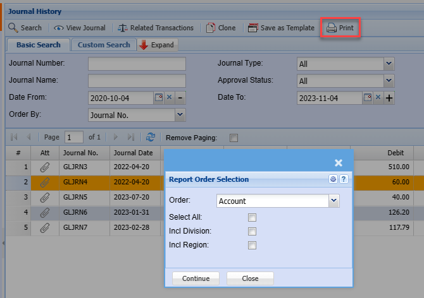Open View Journal from the toolbar

click(80, 28)
